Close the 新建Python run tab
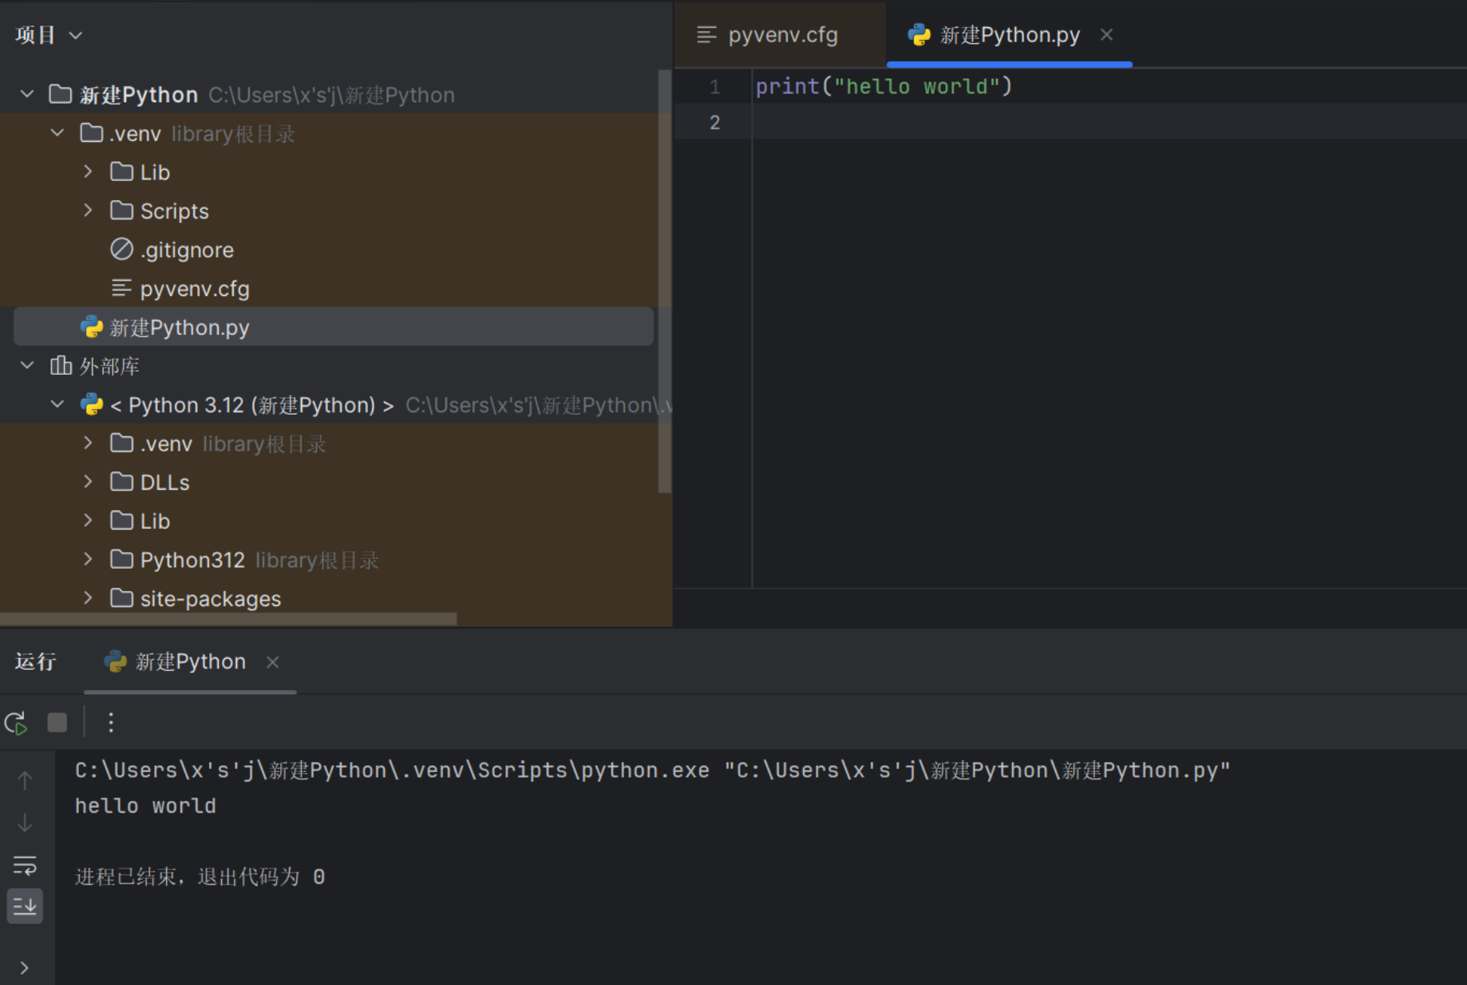 273,662
